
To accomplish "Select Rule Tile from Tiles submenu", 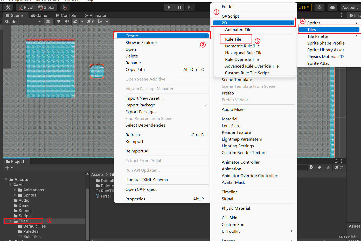I will [233, 39].
